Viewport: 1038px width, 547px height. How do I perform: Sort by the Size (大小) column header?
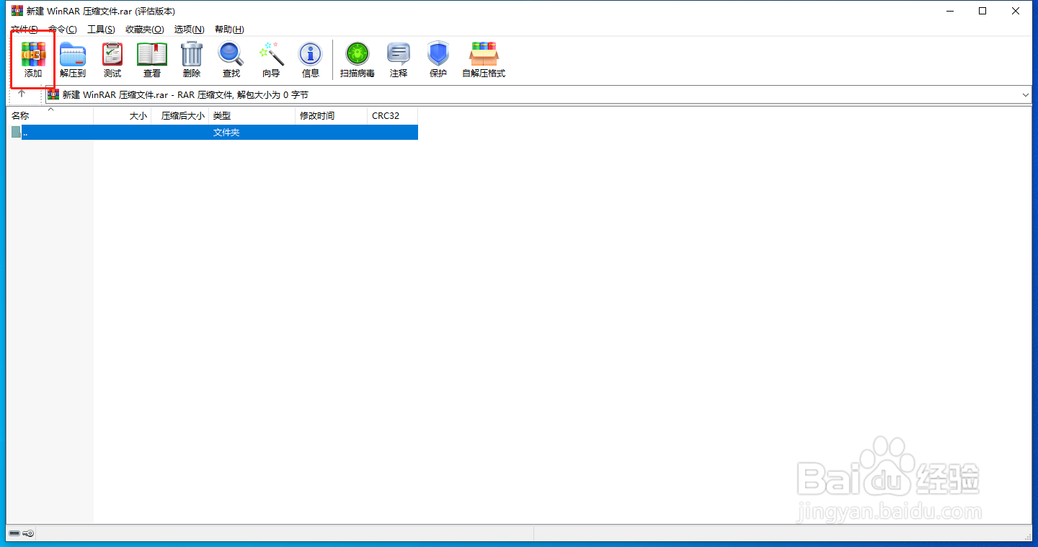coord(123,115)
